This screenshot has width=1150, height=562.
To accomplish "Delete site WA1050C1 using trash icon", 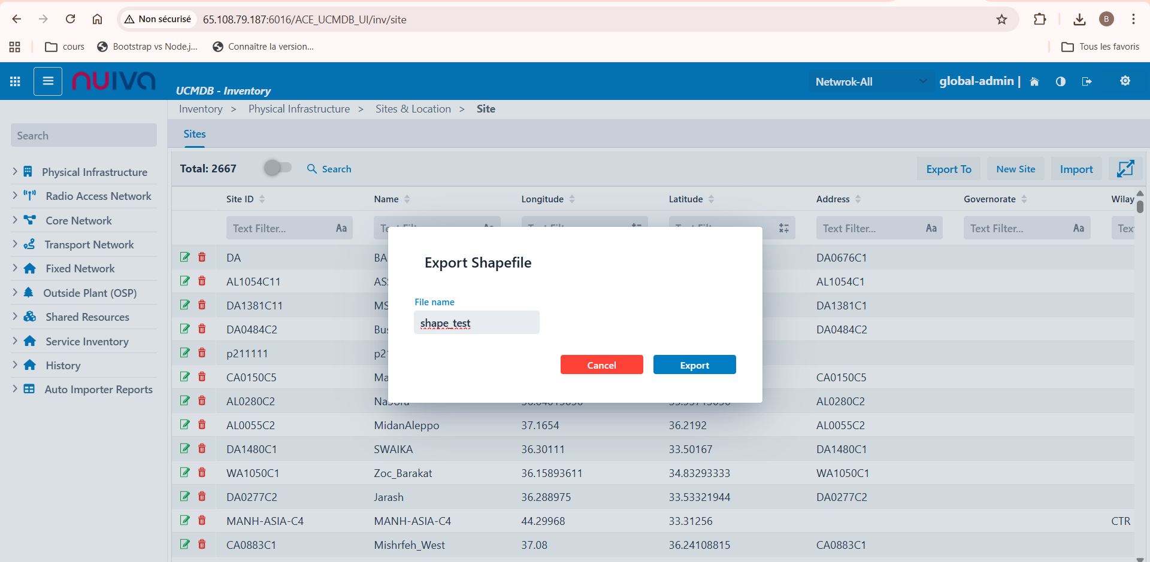I will 202,473.
